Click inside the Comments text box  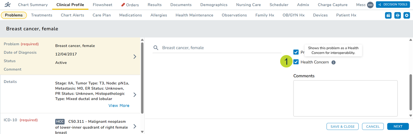click(x=345, y=98)
